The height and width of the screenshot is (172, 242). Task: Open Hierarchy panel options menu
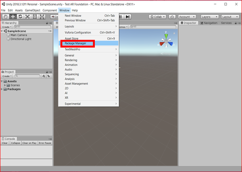coord(50,23)
